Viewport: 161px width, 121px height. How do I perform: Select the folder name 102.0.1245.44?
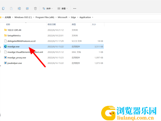coord(14,30)
